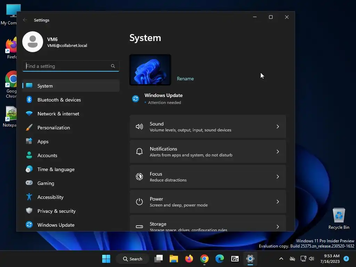
Task: Click the Storage drive icon
Action: point(139,227)
